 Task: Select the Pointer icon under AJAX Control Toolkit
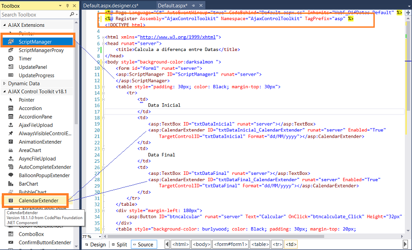click(x=11, y=100)
